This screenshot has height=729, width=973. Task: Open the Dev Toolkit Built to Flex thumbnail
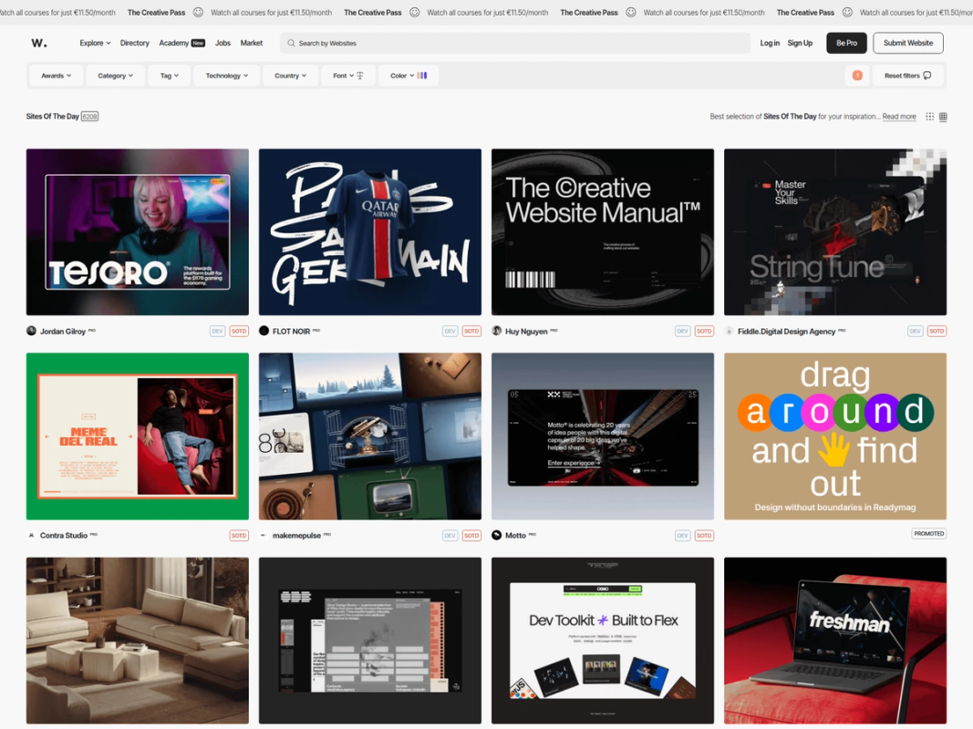click(x=603, y=641)
